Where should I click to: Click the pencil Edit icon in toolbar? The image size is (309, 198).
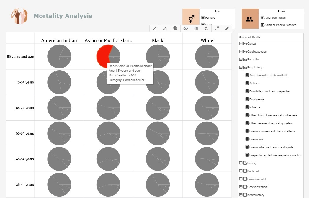click(227, 28)
